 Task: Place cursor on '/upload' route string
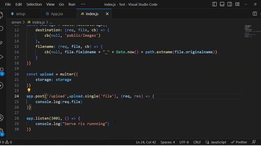57,96
